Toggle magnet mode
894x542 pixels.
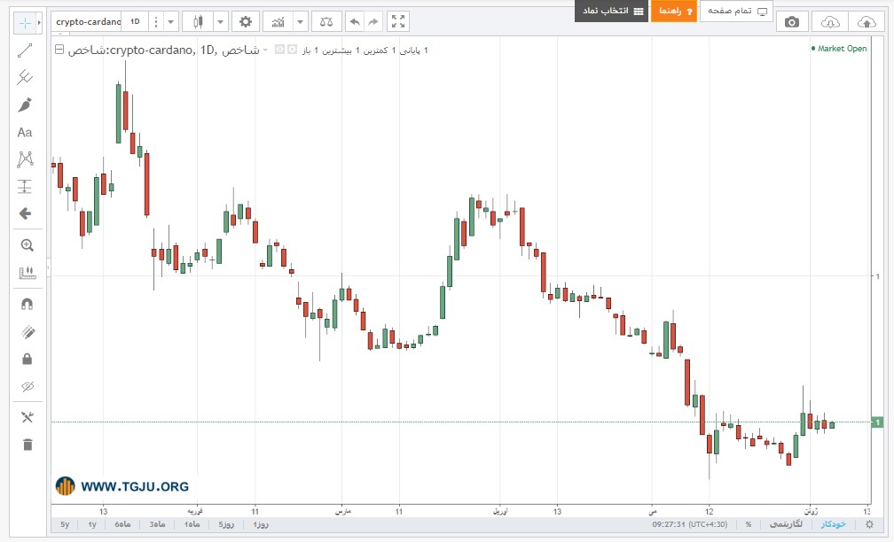click(27, 305)
